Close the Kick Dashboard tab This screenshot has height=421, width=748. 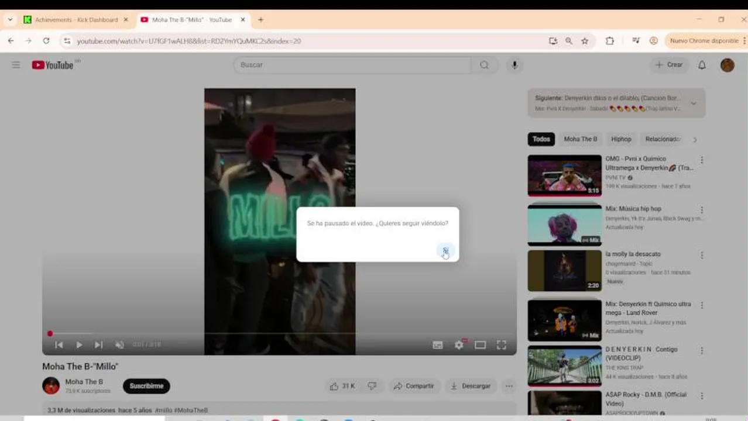tap(125, 20)
